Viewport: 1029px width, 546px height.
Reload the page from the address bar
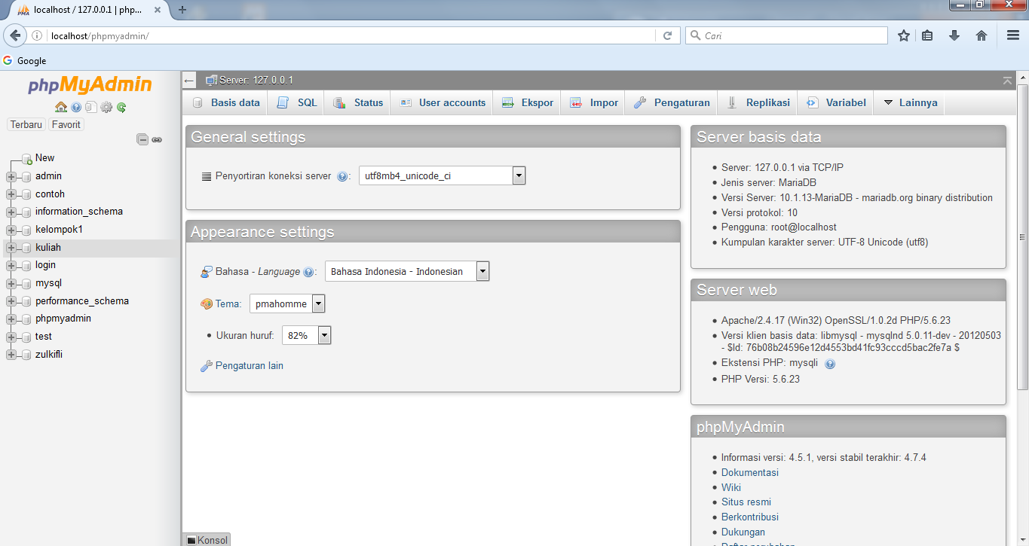click(x=667, y=35)
